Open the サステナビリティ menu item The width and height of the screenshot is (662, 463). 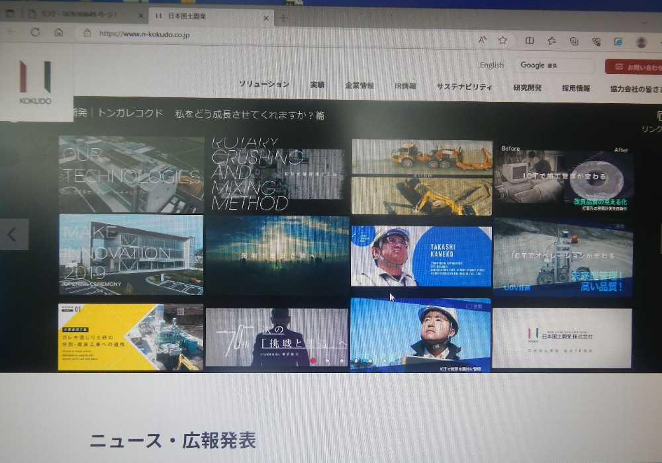tap(464, 87)
